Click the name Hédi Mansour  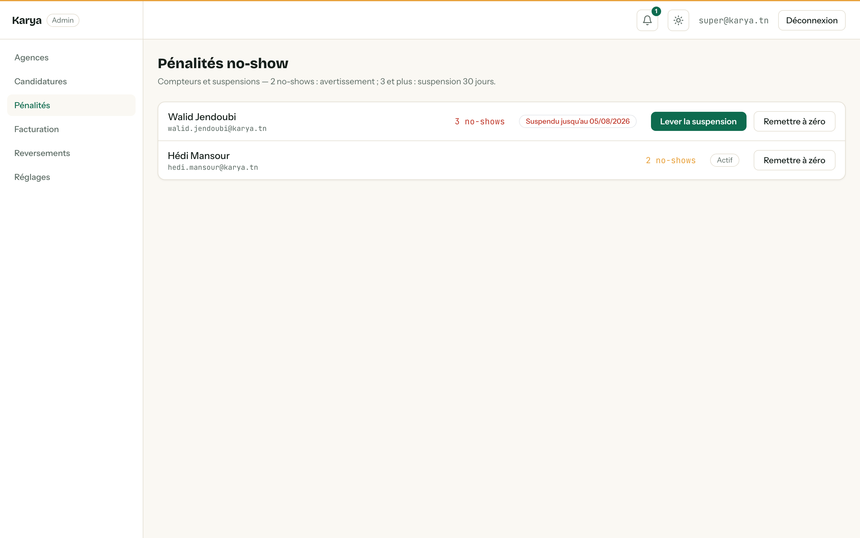[x=199, y=155]
